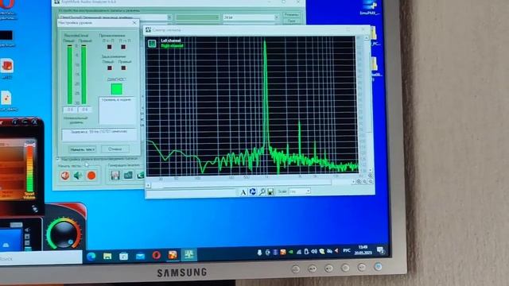
Task: Click the letter A text icon below spectrum
Action: tap(243, 192)
